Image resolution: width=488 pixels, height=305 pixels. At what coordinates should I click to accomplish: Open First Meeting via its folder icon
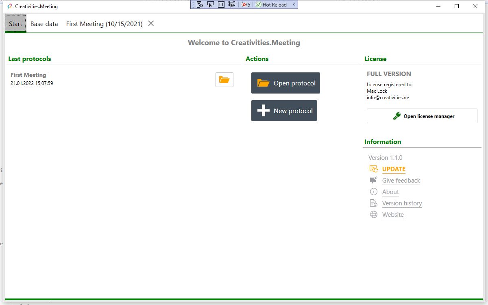[224, 80]
